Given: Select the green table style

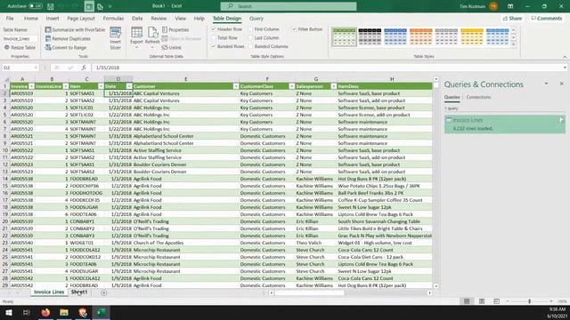Looking at the screenshot, I should click(x=345, y=37).
